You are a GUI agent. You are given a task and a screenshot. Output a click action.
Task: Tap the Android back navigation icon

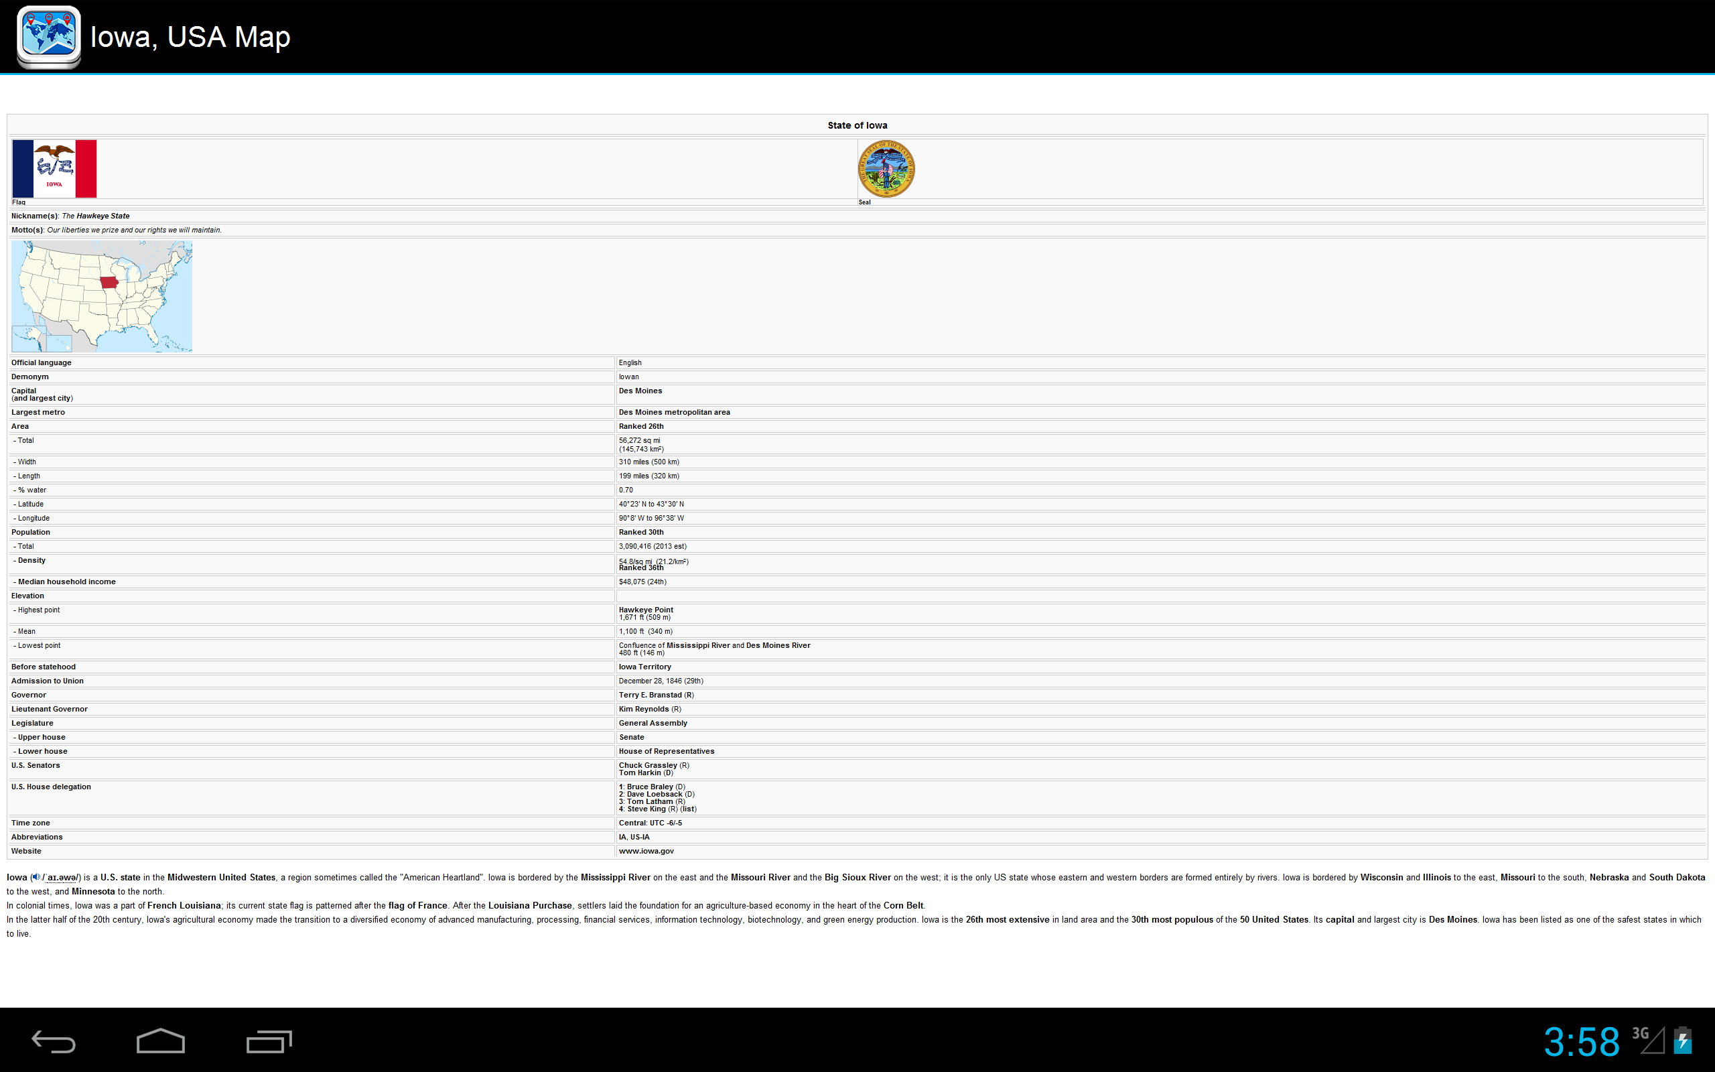[54, 1041]
